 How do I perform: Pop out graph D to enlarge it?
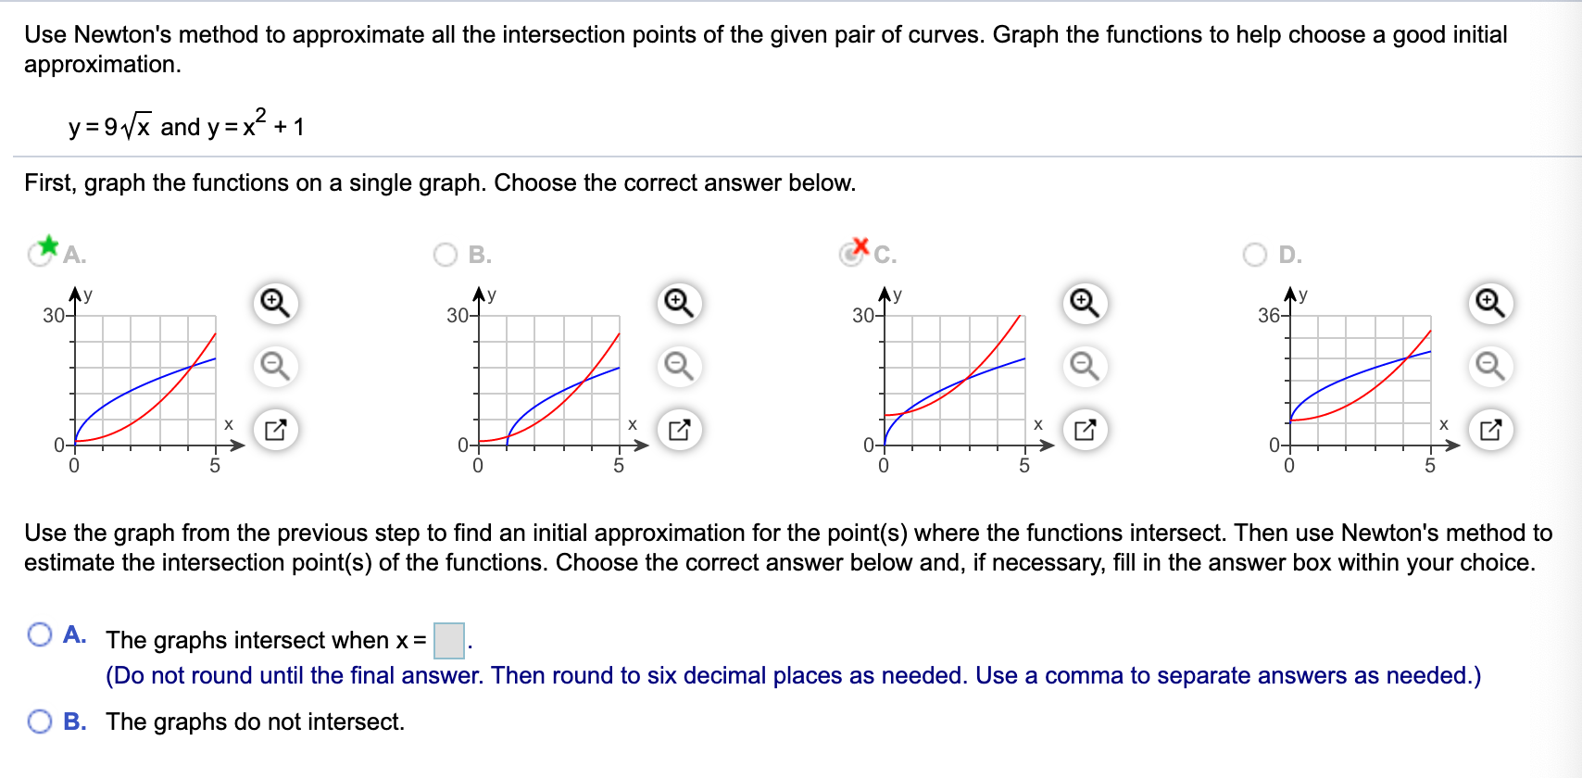[x=1490, y=430]
